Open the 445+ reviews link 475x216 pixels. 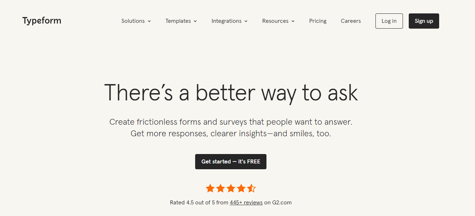coord(246,203)
